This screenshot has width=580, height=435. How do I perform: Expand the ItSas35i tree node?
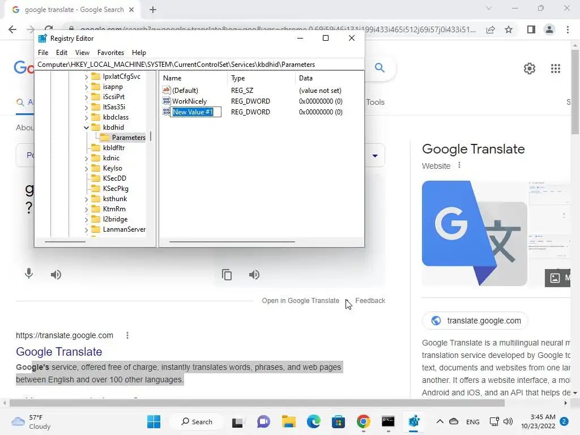pos(86,107)
